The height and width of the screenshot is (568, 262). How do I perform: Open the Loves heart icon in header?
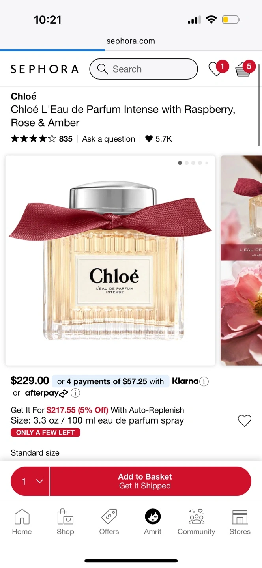point(215,69)
